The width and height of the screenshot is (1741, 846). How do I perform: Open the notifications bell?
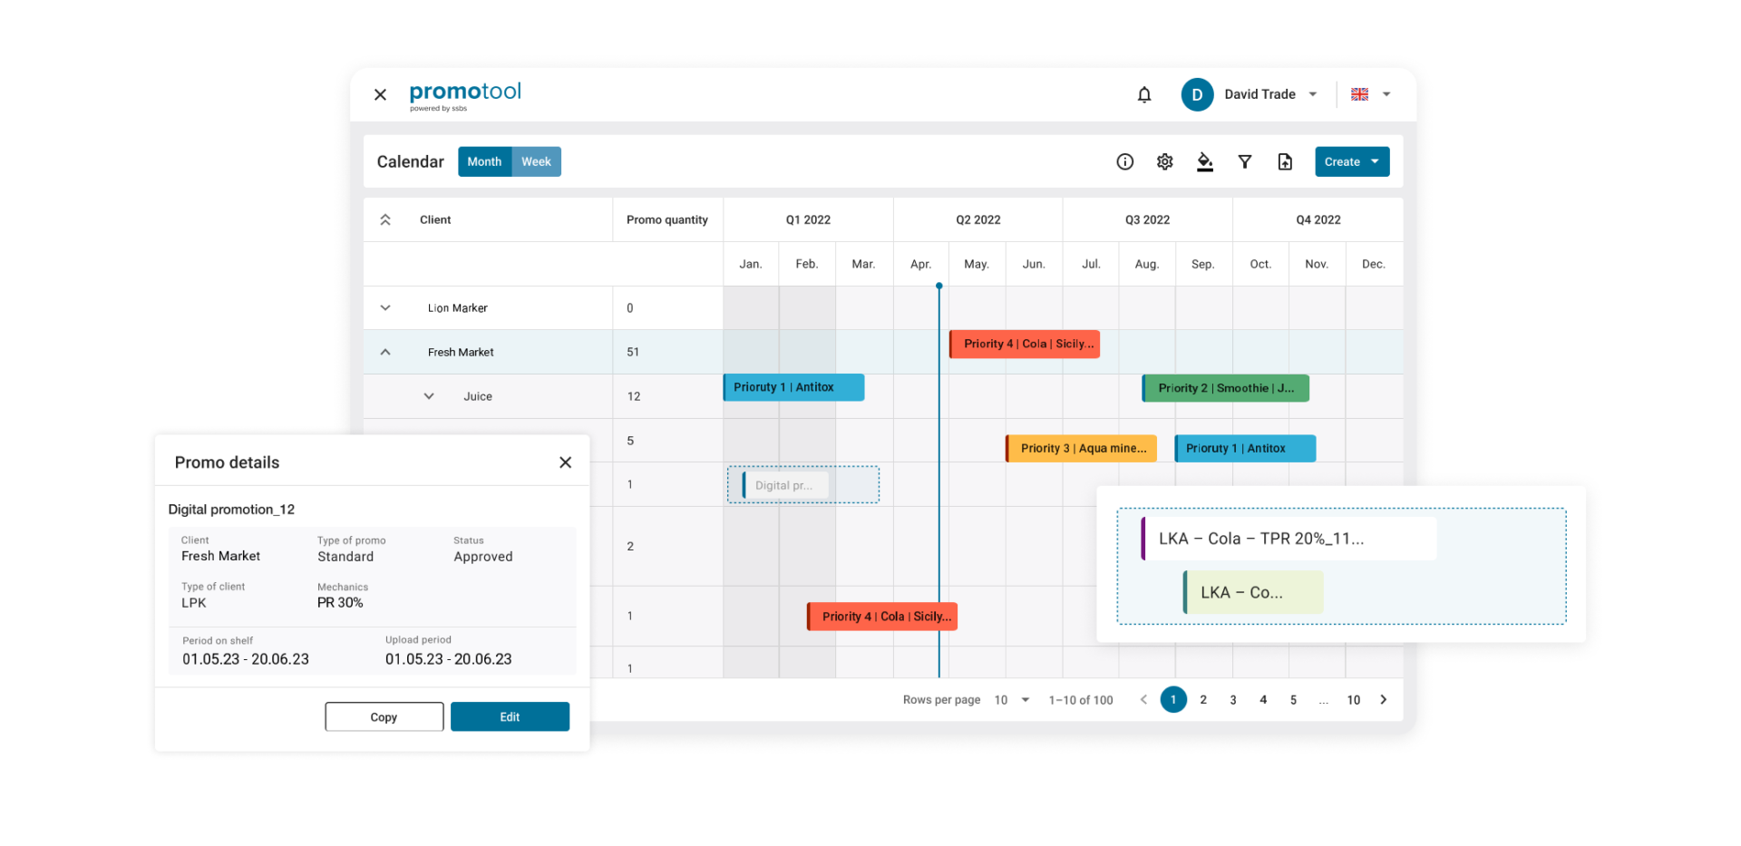[1144, 94]
